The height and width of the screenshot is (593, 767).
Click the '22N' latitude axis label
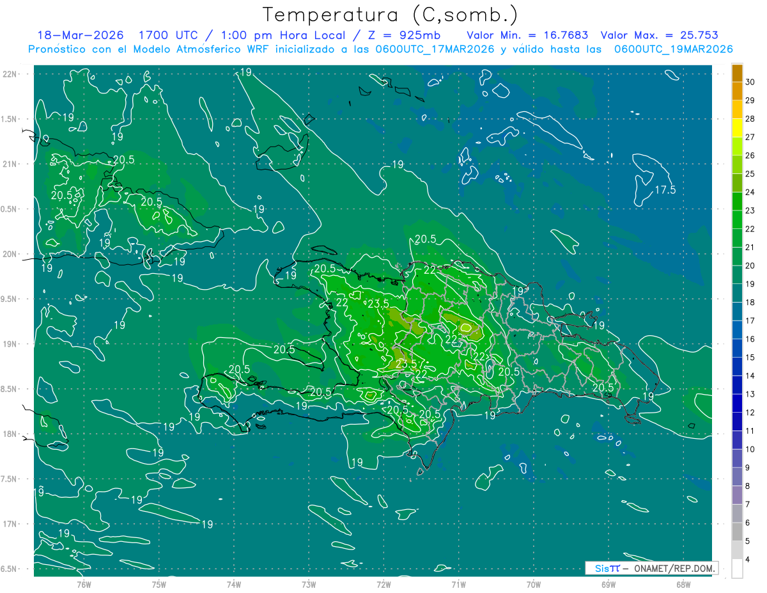pos(9,74)
